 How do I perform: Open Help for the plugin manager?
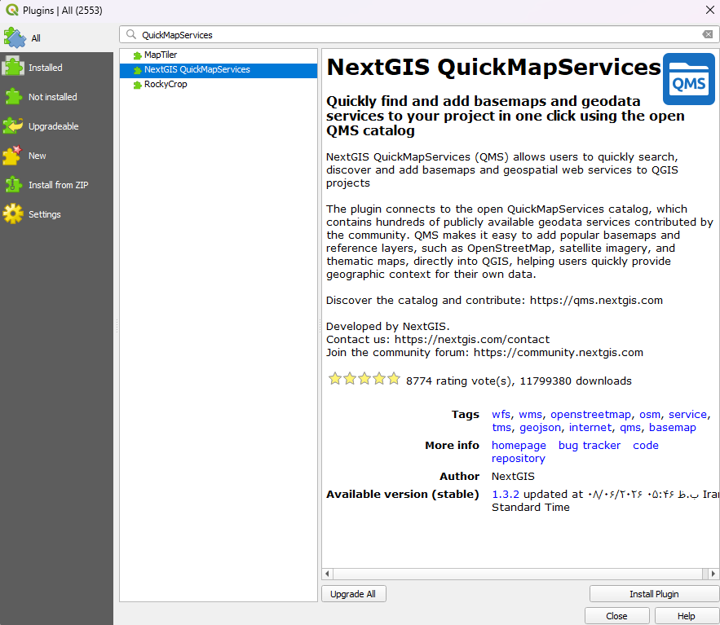coord(686,616)
